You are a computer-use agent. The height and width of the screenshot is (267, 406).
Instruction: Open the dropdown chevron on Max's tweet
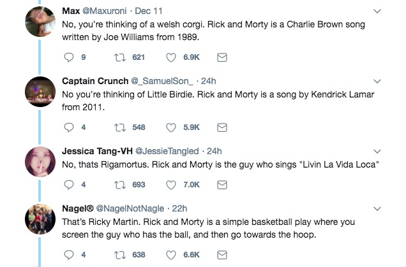pos(377,11)
